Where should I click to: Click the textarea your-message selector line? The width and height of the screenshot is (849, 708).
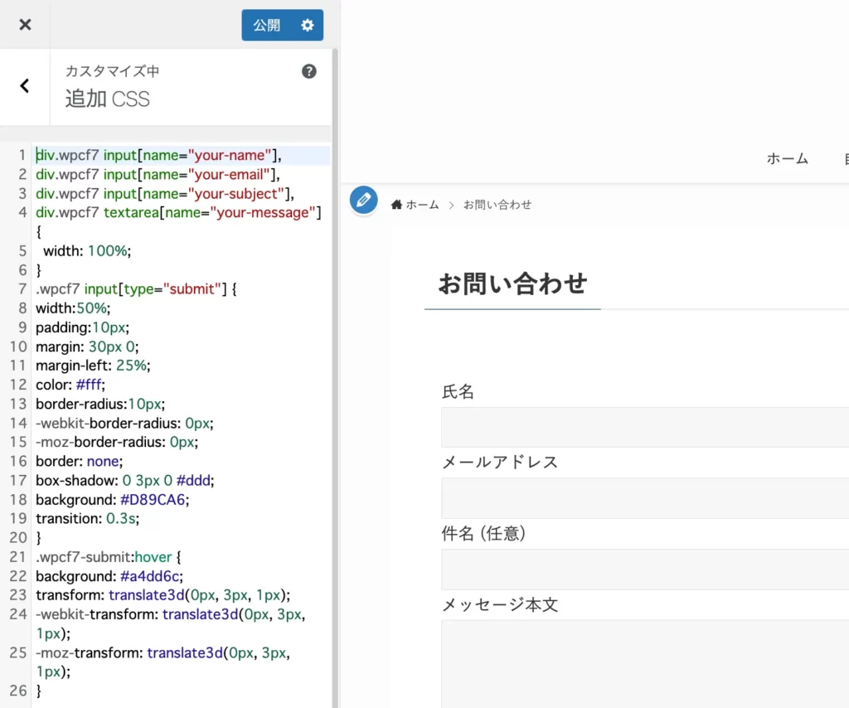179,213
